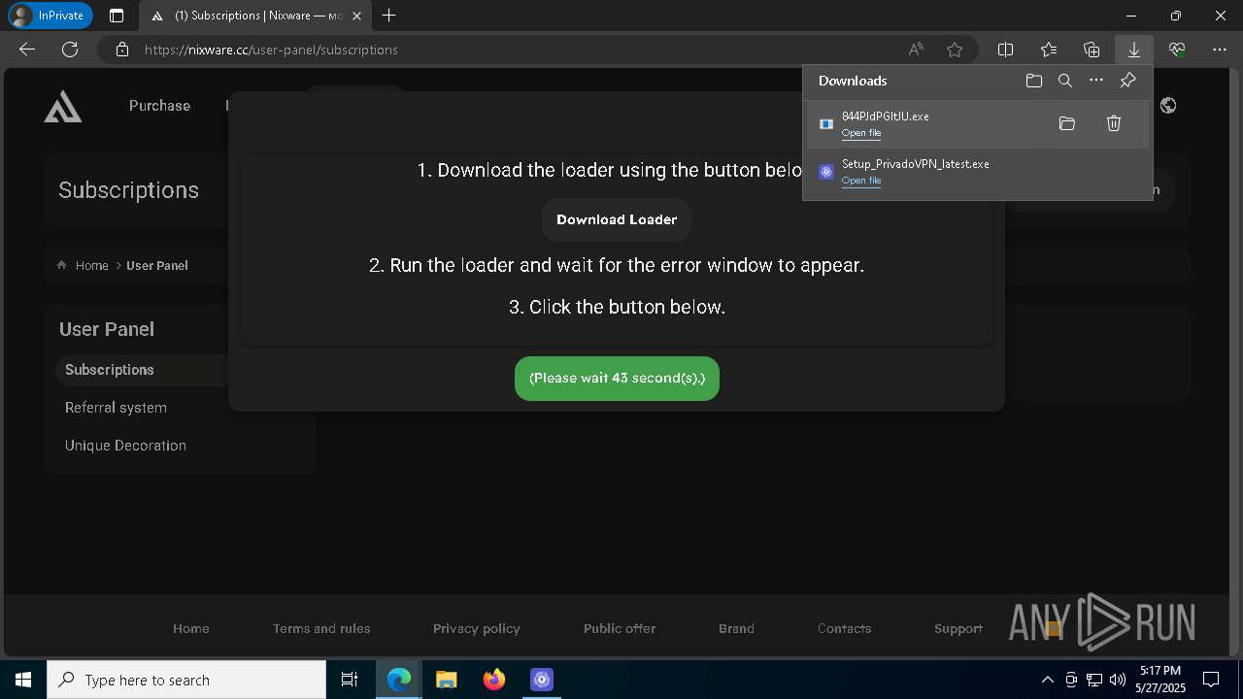1243x699 pixels.
Task: Open a new tab with plus
Action: pos(389,16)
